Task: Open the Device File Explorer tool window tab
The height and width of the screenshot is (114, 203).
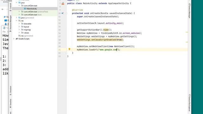Action: (x=189, y=103)
